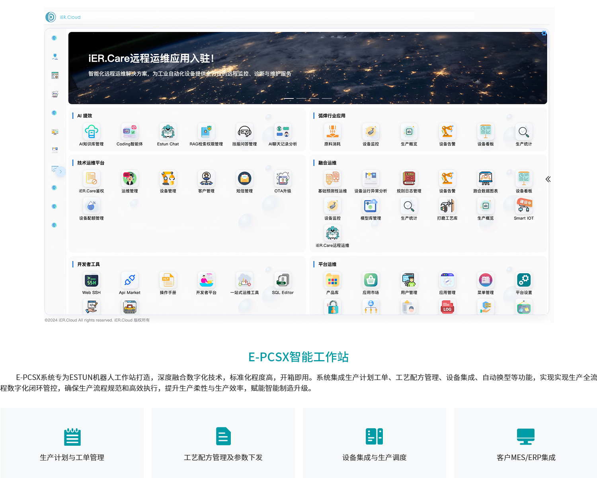Screen dimensions: 597x478
Task: Collapse right panel double chevron
Action: point(548,179)
